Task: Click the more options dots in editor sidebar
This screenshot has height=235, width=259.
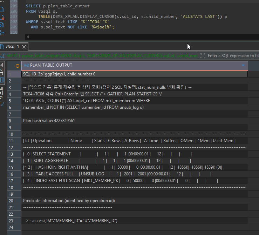Action: (x=2, y=2)
